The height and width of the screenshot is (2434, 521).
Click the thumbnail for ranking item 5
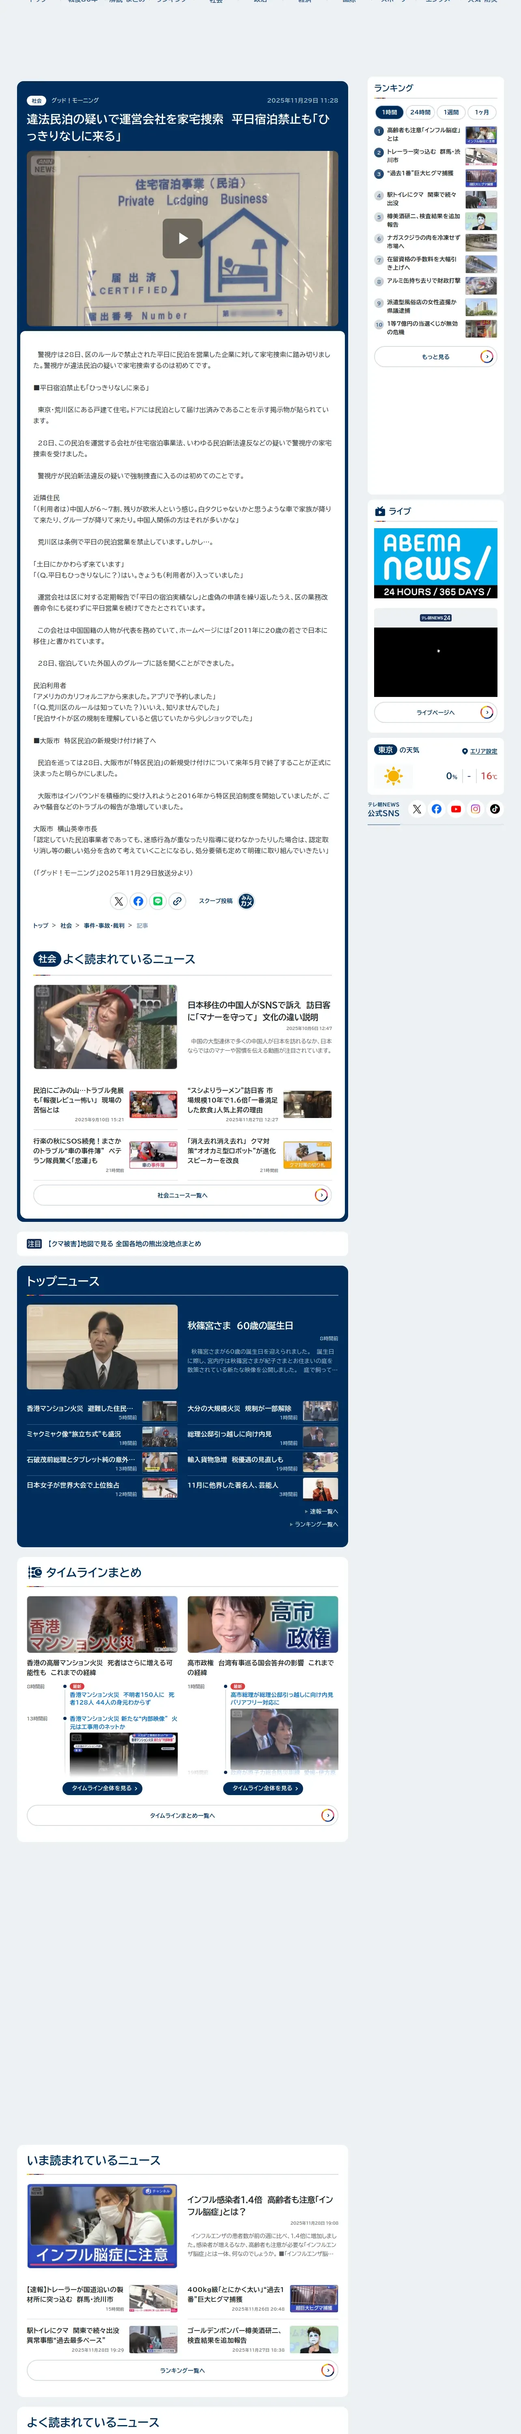(x=480, y=221)
